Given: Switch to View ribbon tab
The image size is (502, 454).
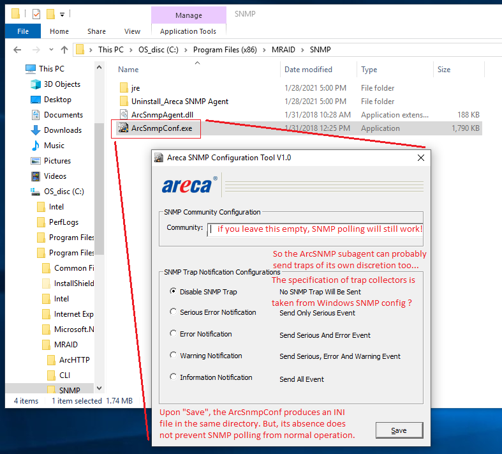Looking at the screenshot, I should tap(132, 31).
